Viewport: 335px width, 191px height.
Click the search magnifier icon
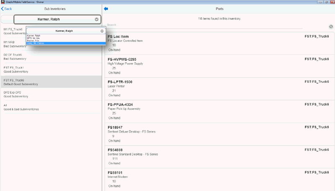coord(331,27)
